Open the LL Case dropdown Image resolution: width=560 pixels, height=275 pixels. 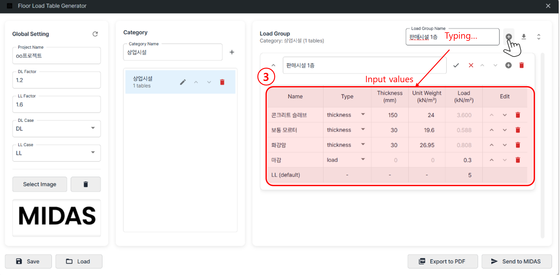[93, 153]
